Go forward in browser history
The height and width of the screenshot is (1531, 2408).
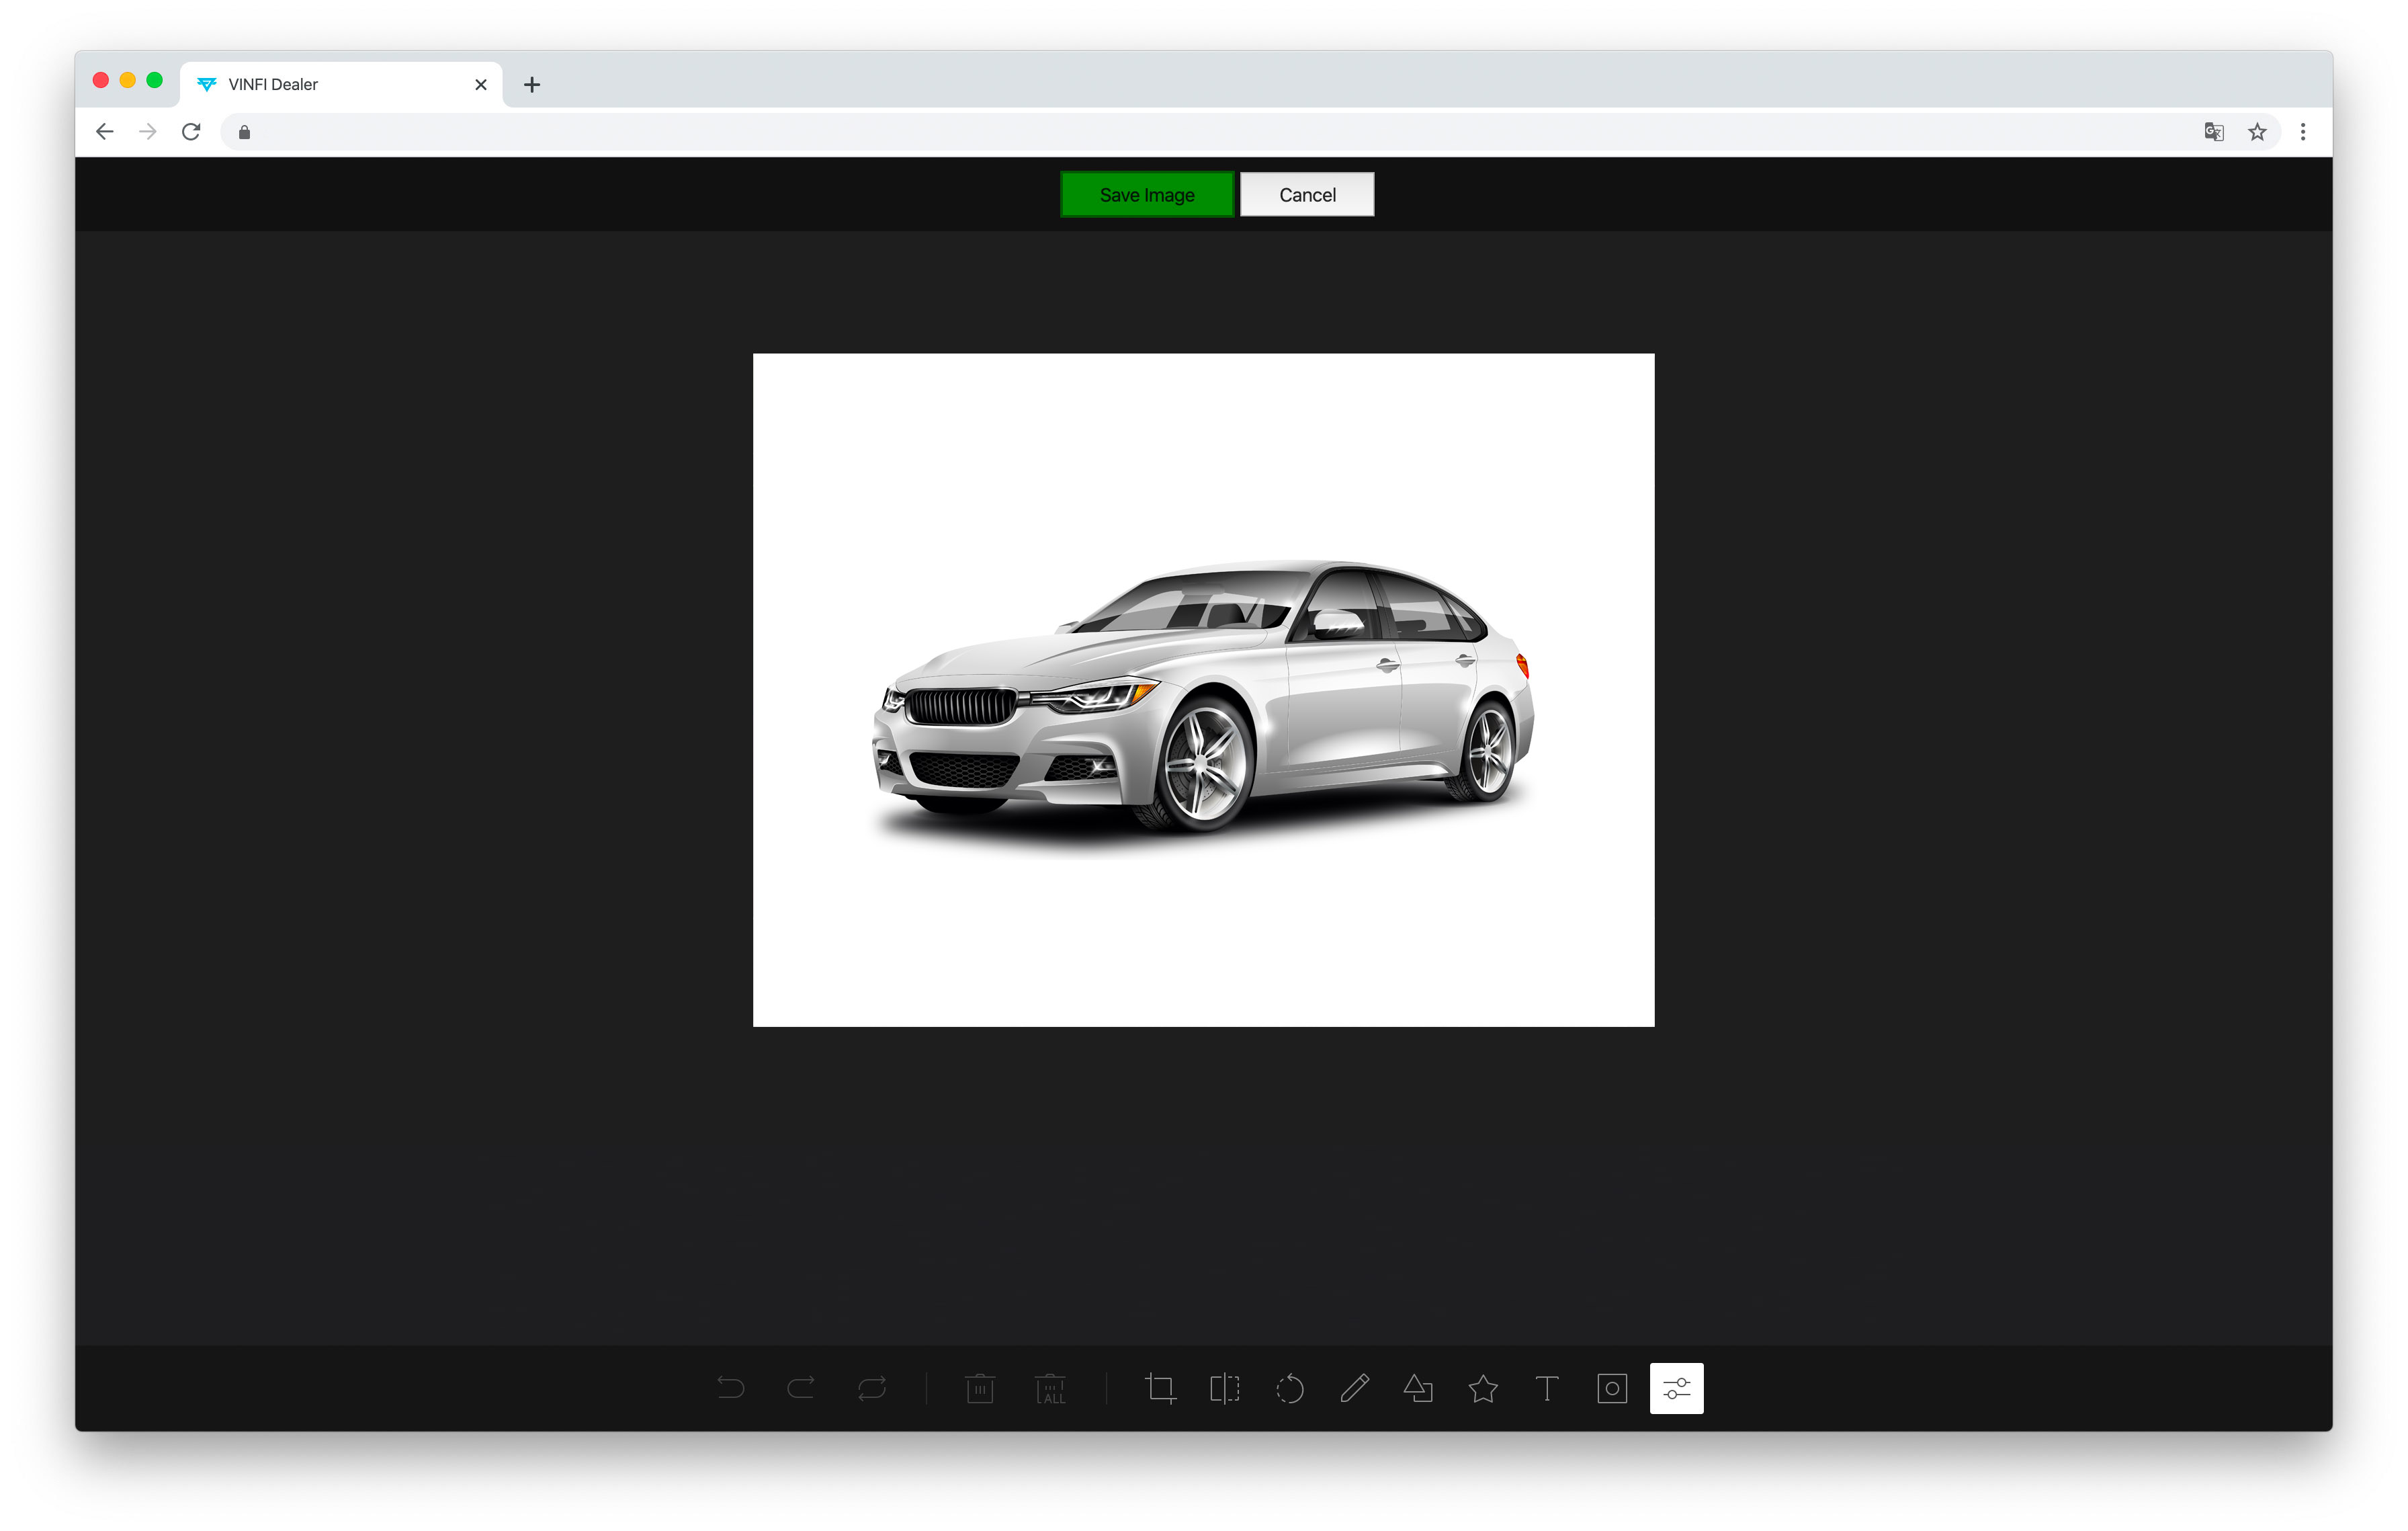[x=148, y=132]
